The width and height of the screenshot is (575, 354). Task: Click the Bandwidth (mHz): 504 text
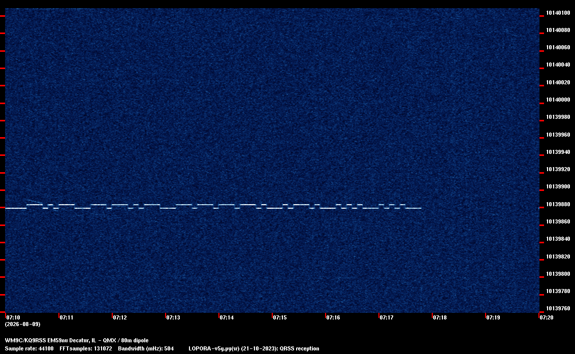click(146, 348)
